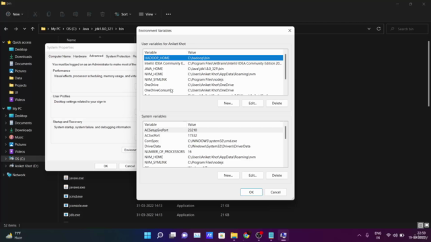Expand the Network tree node
Image resolution: width=431 pixels, height=242 pixels.
click(x=3, y=175)
